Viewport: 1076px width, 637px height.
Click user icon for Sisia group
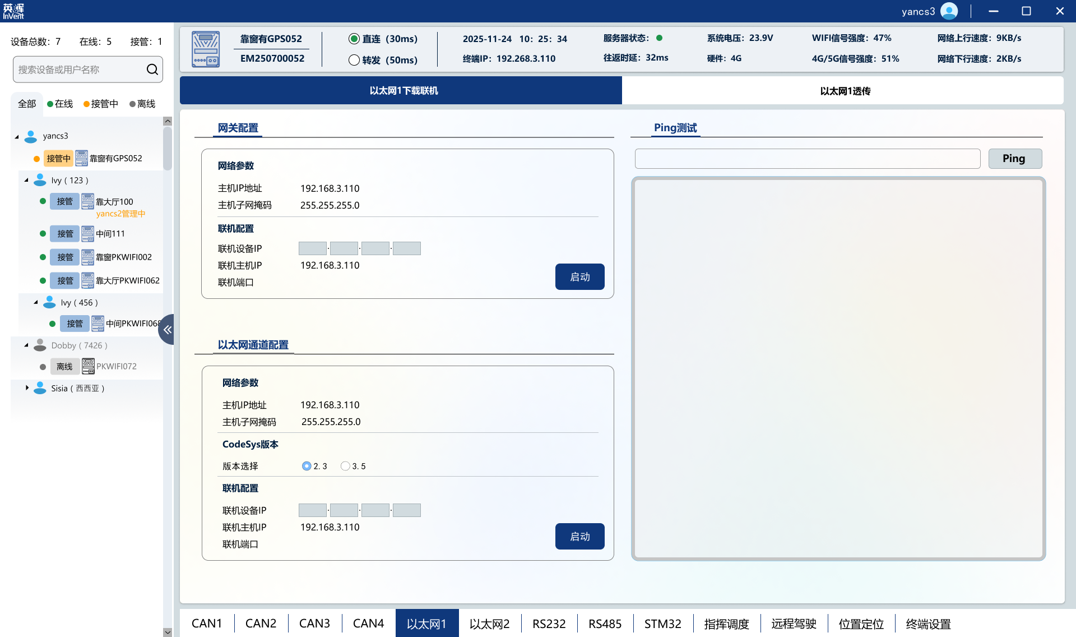[x=40, y=388]
